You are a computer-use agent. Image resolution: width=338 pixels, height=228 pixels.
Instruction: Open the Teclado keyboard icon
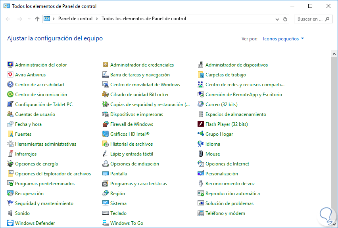pos(105,213)
